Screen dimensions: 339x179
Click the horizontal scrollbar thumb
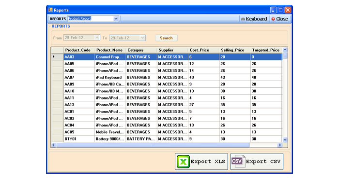click(153, 145)
